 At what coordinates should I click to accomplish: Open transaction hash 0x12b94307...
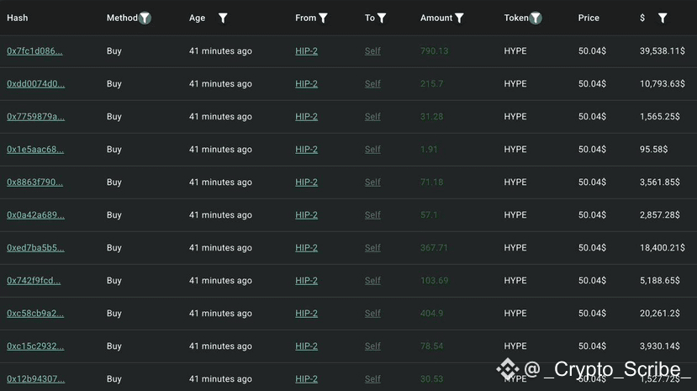(x=35, y=379)
